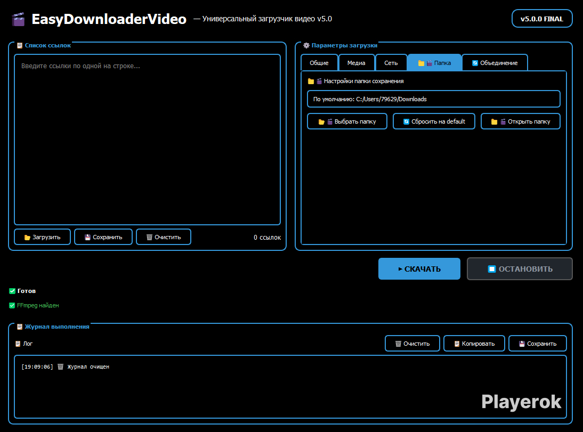The height and width of the screenshot is (432, 583).
Task: Open the save folder with Открыть папку
Action: pos(521,121)
